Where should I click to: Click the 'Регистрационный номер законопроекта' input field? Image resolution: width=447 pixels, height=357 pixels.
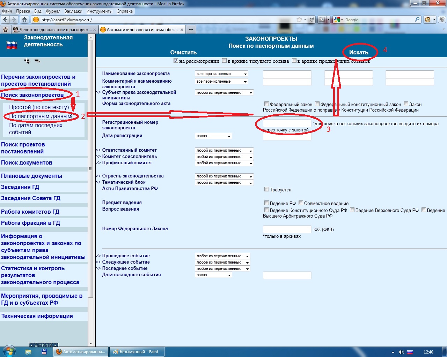pyautogui.click(x=287, y=123)
